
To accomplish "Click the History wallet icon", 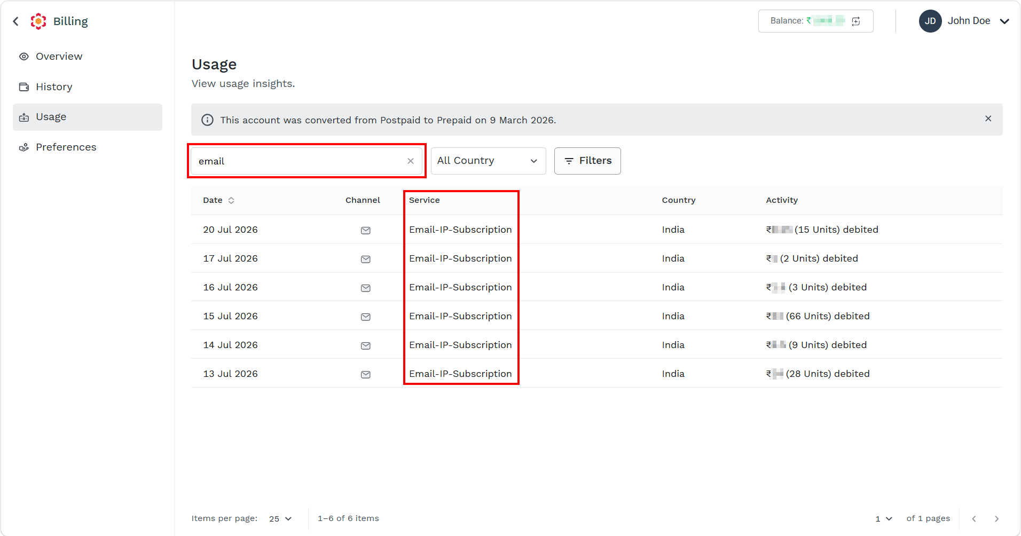I will click(x=24, y=87).
